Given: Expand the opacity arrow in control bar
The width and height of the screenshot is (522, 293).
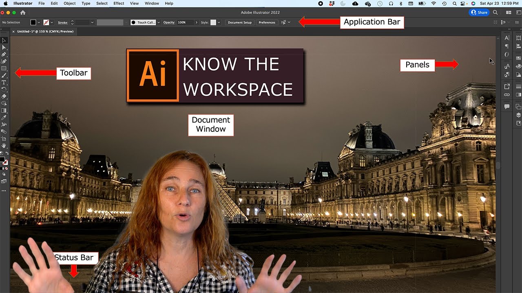Looking at the screenshot, I should [x=196, y=22].
